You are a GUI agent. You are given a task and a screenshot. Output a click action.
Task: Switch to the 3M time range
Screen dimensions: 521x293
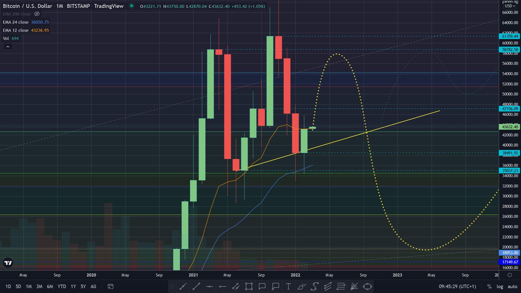pos(39,286)
